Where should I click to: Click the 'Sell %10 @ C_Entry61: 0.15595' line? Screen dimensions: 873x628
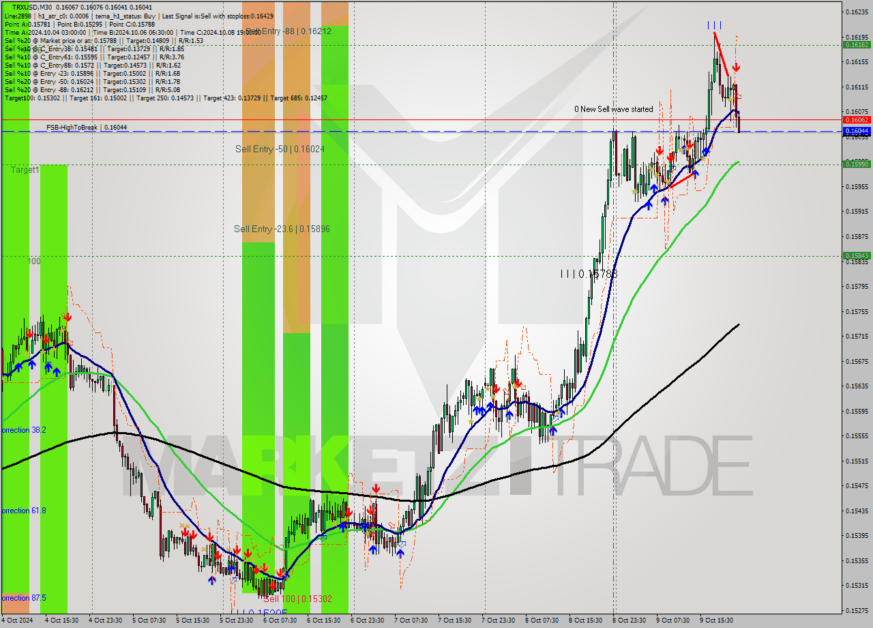pyautogui.click(x=93, y=57)
